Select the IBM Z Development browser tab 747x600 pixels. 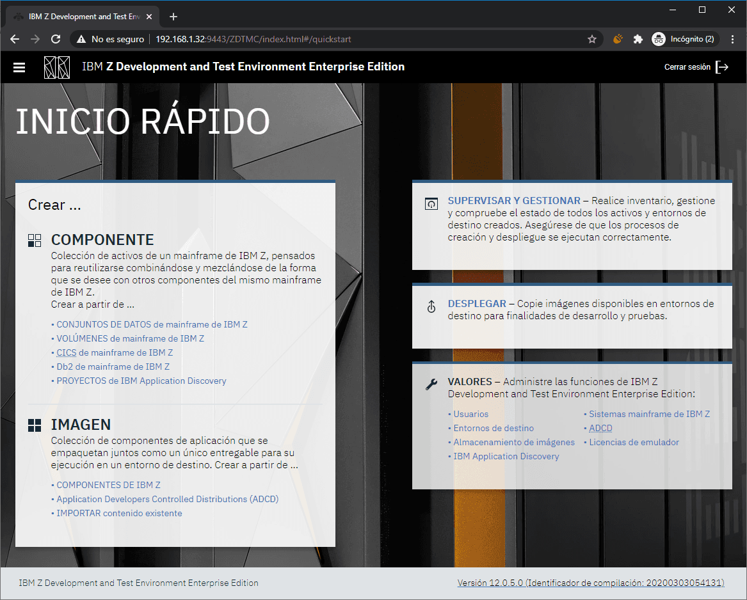point(83,17)
